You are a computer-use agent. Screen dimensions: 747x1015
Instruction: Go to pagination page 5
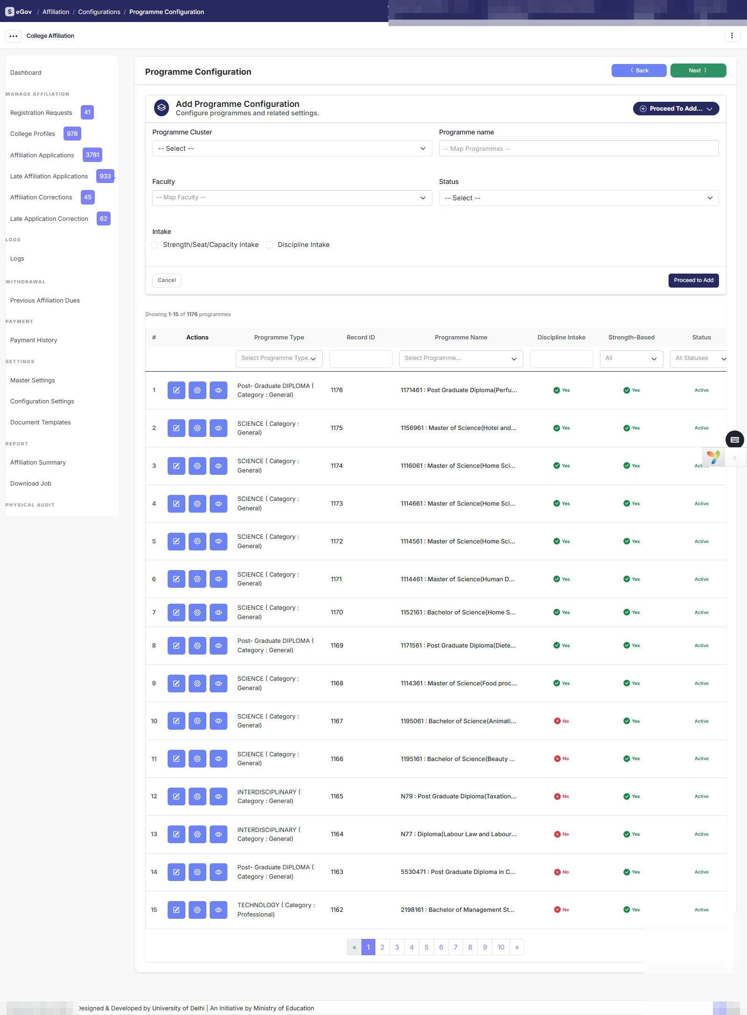(x=426, y=947)
